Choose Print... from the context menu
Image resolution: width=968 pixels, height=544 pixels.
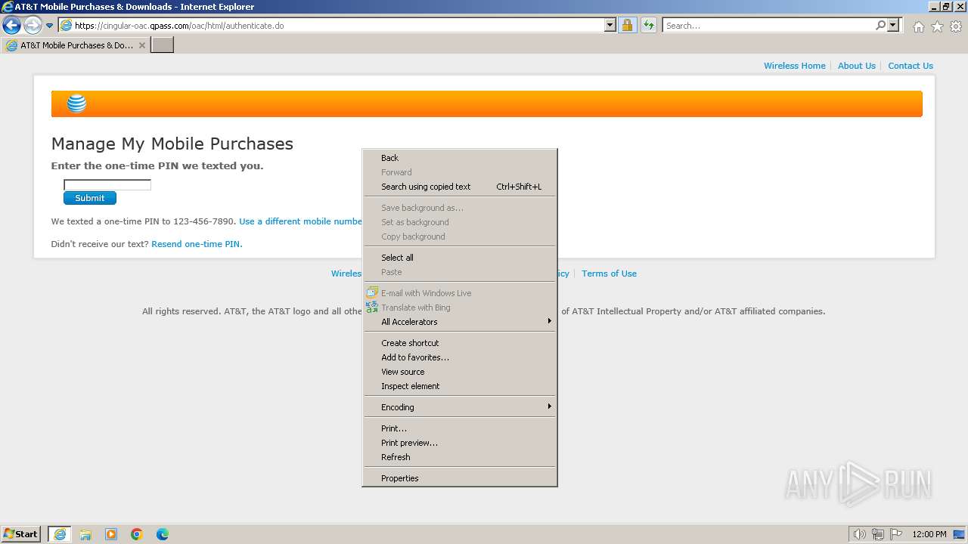point(459,428)
